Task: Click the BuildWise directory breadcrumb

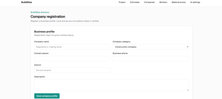Action: (40, 12)
